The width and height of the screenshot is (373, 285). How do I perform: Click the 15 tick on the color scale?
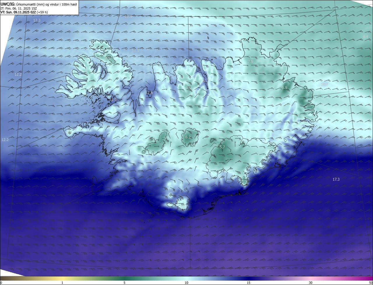pyautogui.click(x=249, y=283)
